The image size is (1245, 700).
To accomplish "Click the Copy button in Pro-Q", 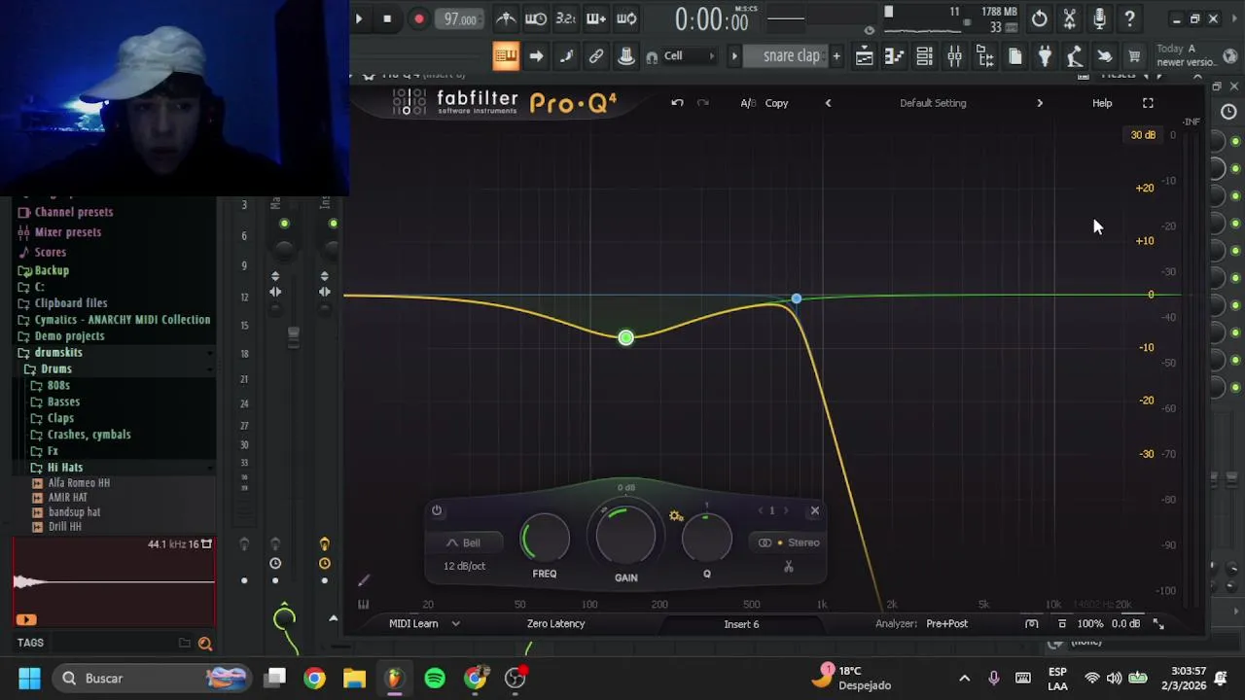I will [x=776, y=103].
